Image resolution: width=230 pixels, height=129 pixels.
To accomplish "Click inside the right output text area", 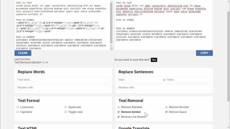I will point(164,25).
